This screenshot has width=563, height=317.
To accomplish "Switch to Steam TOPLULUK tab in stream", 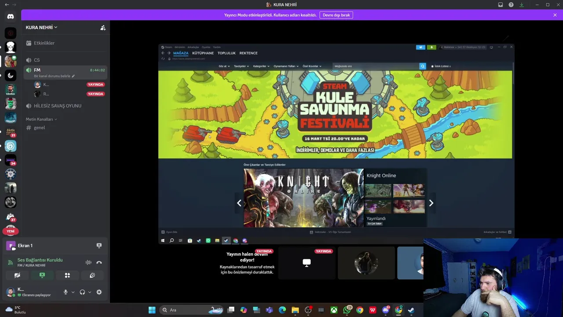I will tap(227, 53).
